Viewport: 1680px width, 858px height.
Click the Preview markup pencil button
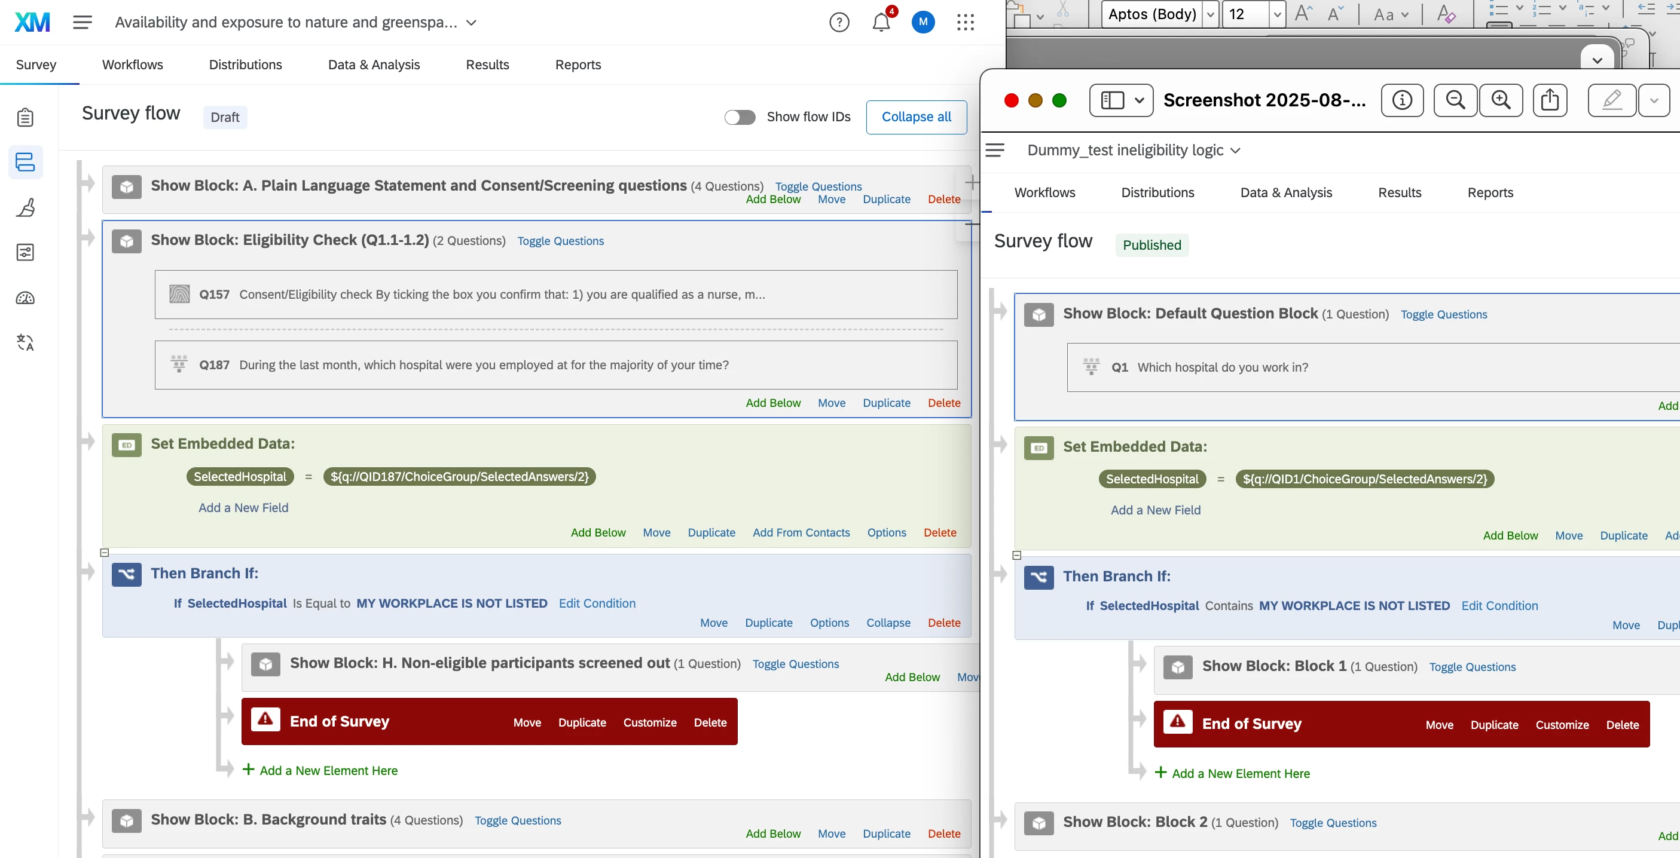click(x=1611, y=100)
